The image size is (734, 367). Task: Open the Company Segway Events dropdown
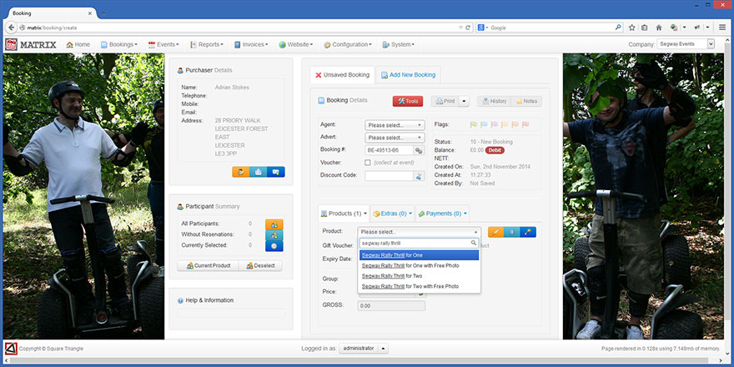point(686,44)
